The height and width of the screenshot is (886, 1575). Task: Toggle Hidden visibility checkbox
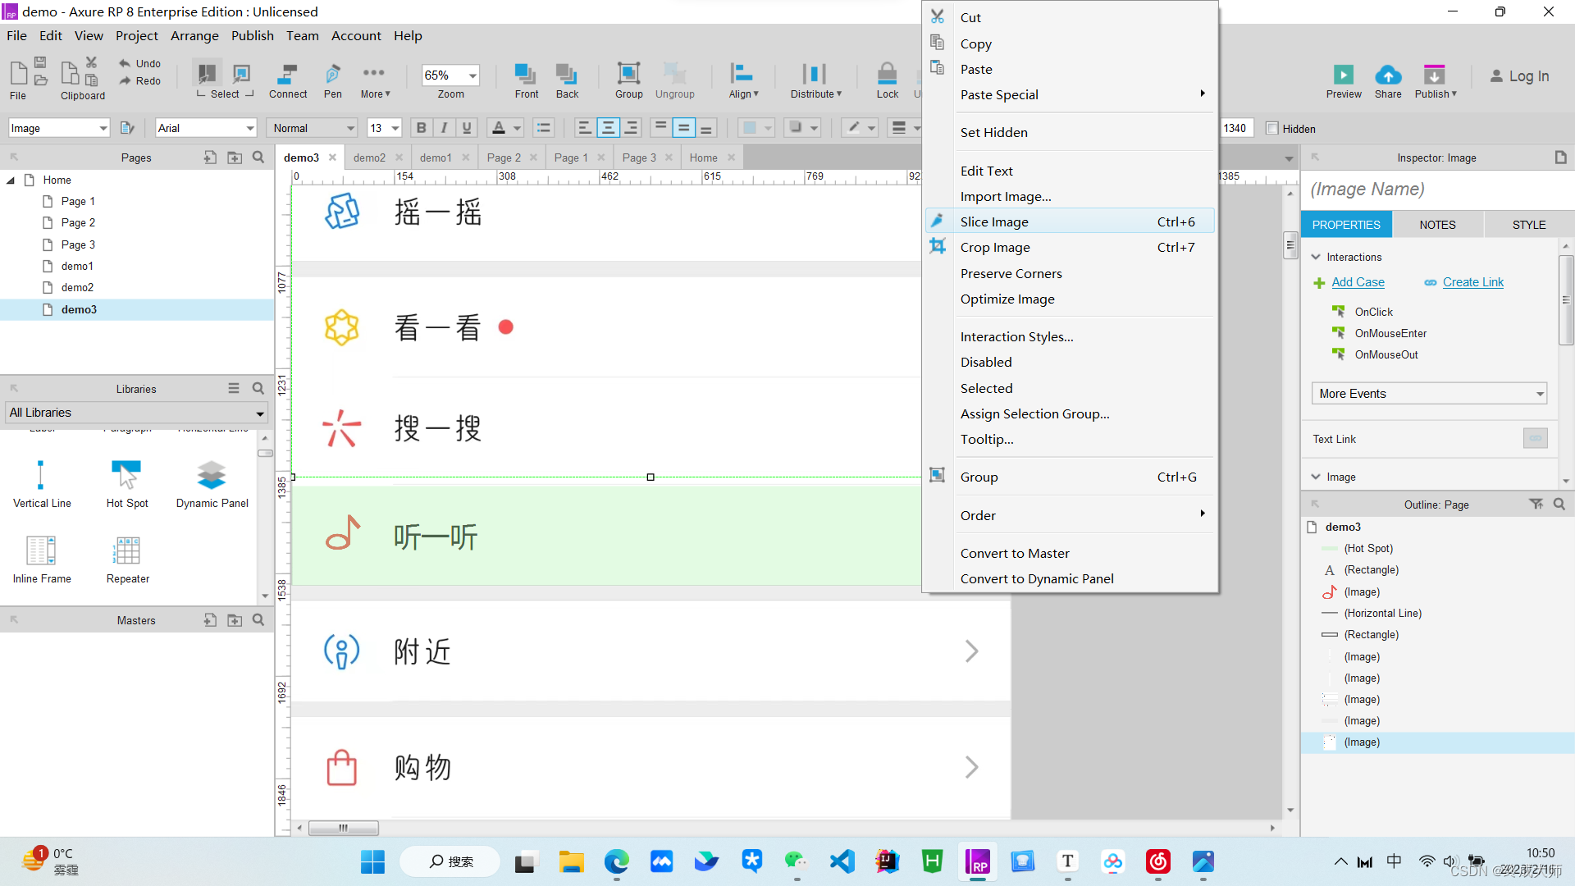click(x=1272, y=128)
